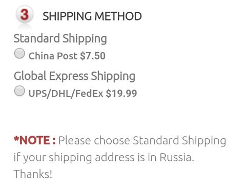Click Standard Shipping phrase inside the note
This screenshot has height=193, width=246.
pyautogui.click(x=179, y=141)
